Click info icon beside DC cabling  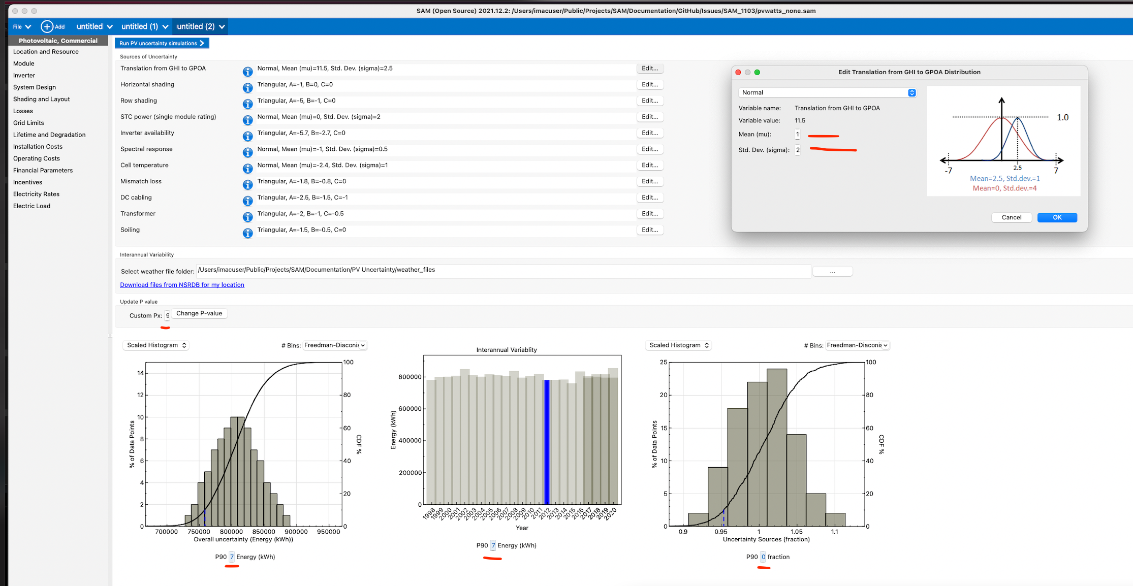[247, 201]
